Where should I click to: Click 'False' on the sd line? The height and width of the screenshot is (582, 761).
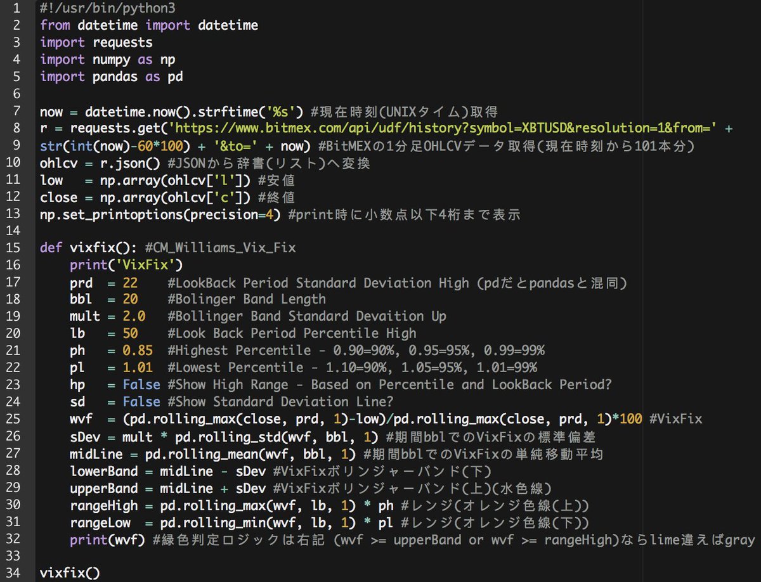[141, 402]
